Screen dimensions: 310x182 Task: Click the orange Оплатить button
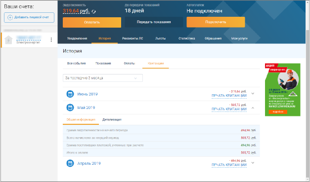[92, 22]
